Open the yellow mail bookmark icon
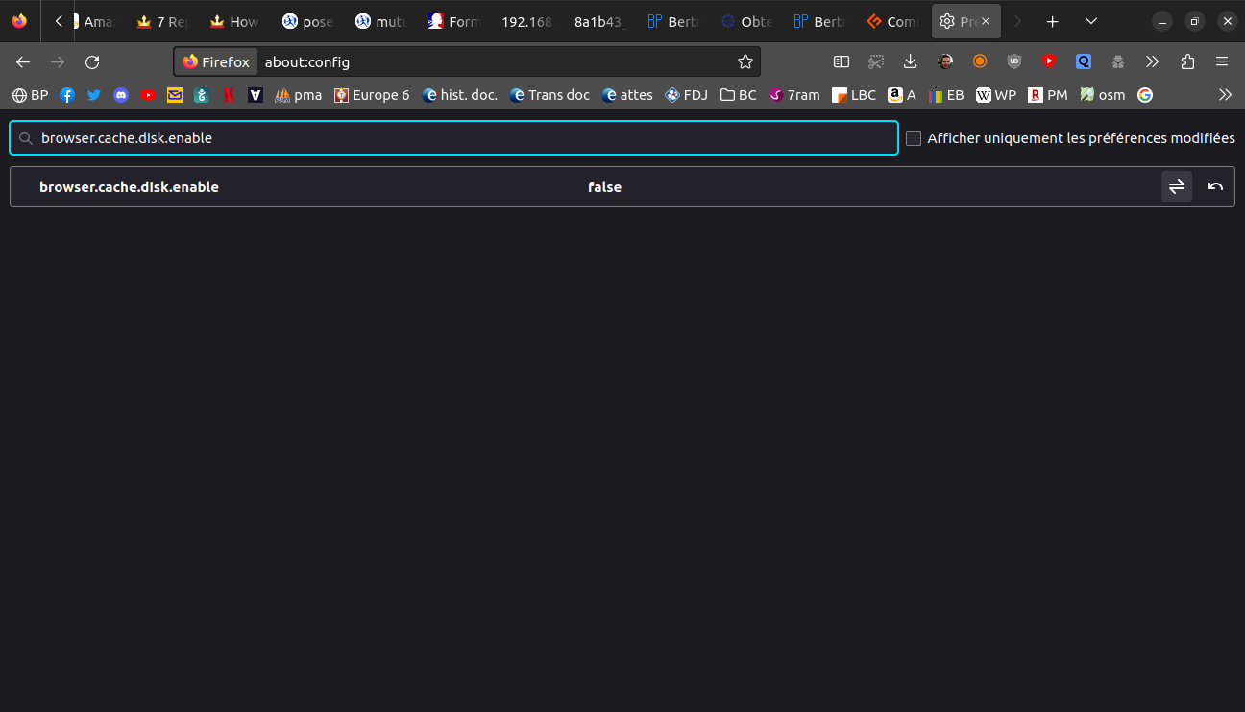The width and height of the screenshot is (1245, 712). (175, 95)
